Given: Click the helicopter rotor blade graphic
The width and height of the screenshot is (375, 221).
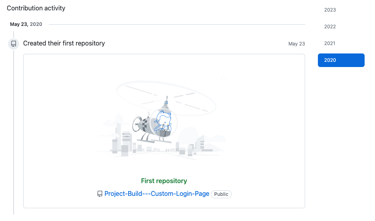Looking at the screenshot, I should 167,98.
